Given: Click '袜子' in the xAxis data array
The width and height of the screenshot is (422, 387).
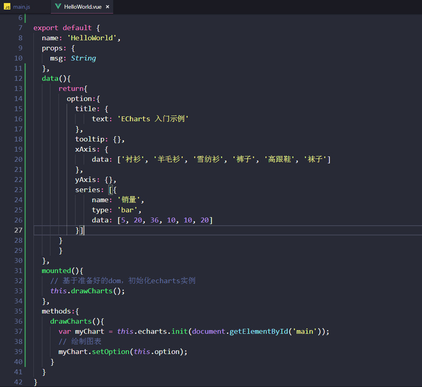Looking at the screenshot, I should point(315,159).
